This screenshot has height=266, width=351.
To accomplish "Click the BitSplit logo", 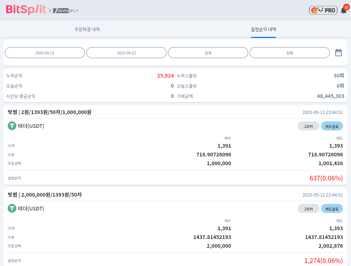I will pos(26,10).
